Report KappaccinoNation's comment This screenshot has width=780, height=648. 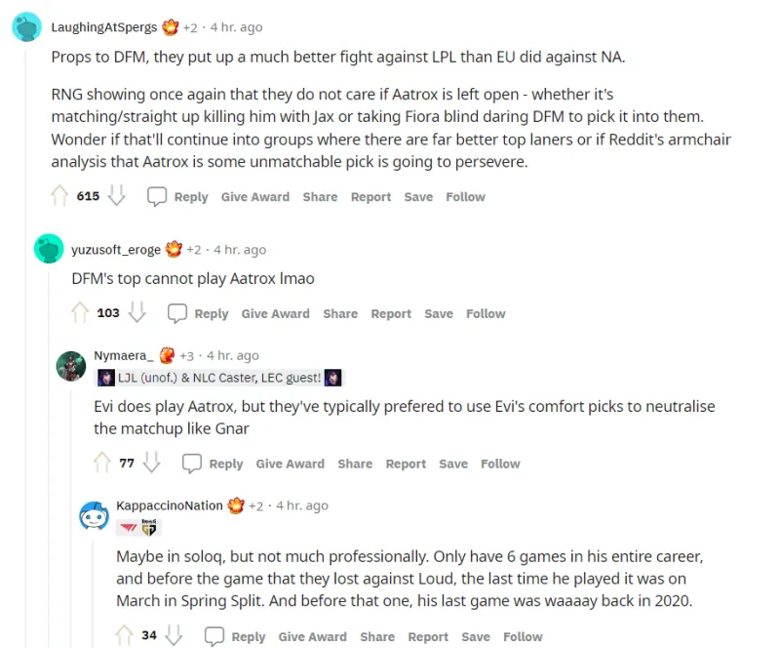coord(428,636)
